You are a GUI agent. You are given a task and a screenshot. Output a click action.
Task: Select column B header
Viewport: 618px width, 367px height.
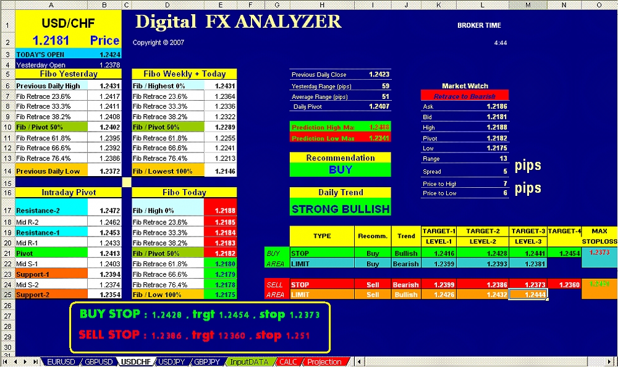pyautogui.click(x=104, y=5)
